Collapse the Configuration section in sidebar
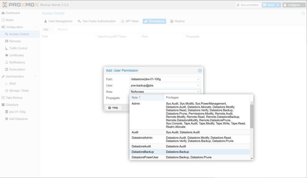 pyautogui.click(x=36, y=27)
